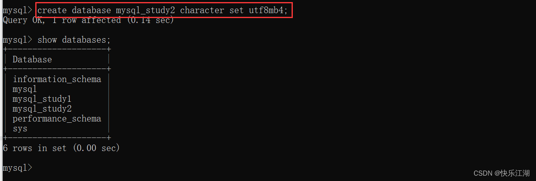Click the highlighted create database command

point(163,10)
